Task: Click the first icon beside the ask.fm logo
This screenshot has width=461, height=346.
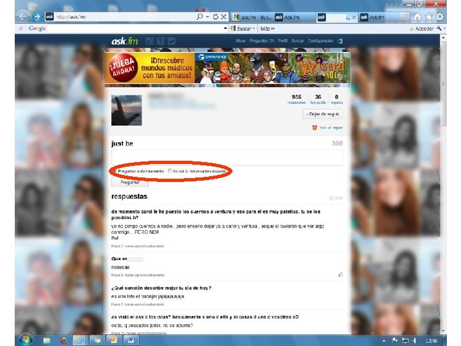Action: pyautogui.click(x=150, y=41)
